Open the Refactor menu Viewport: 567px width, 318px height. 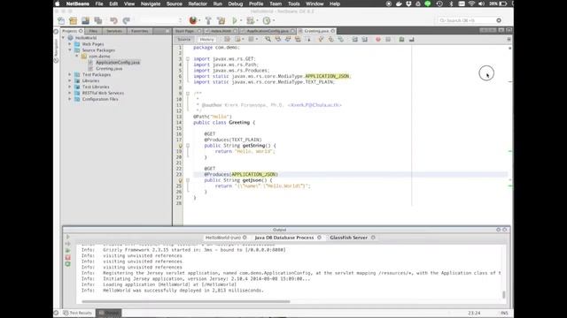198,4
